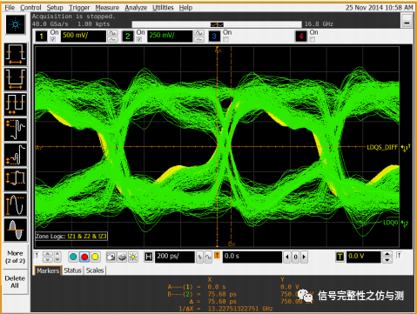Switch to the Status tab
Screen dimensions: 417x314
[72, 271]
